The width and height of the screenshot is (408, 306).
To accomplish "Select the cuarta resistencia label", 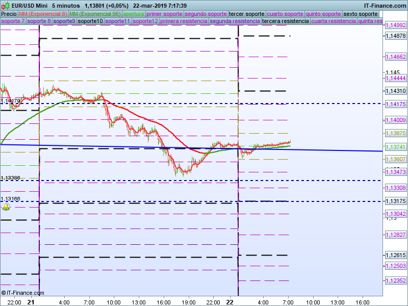I will point(334,21).
